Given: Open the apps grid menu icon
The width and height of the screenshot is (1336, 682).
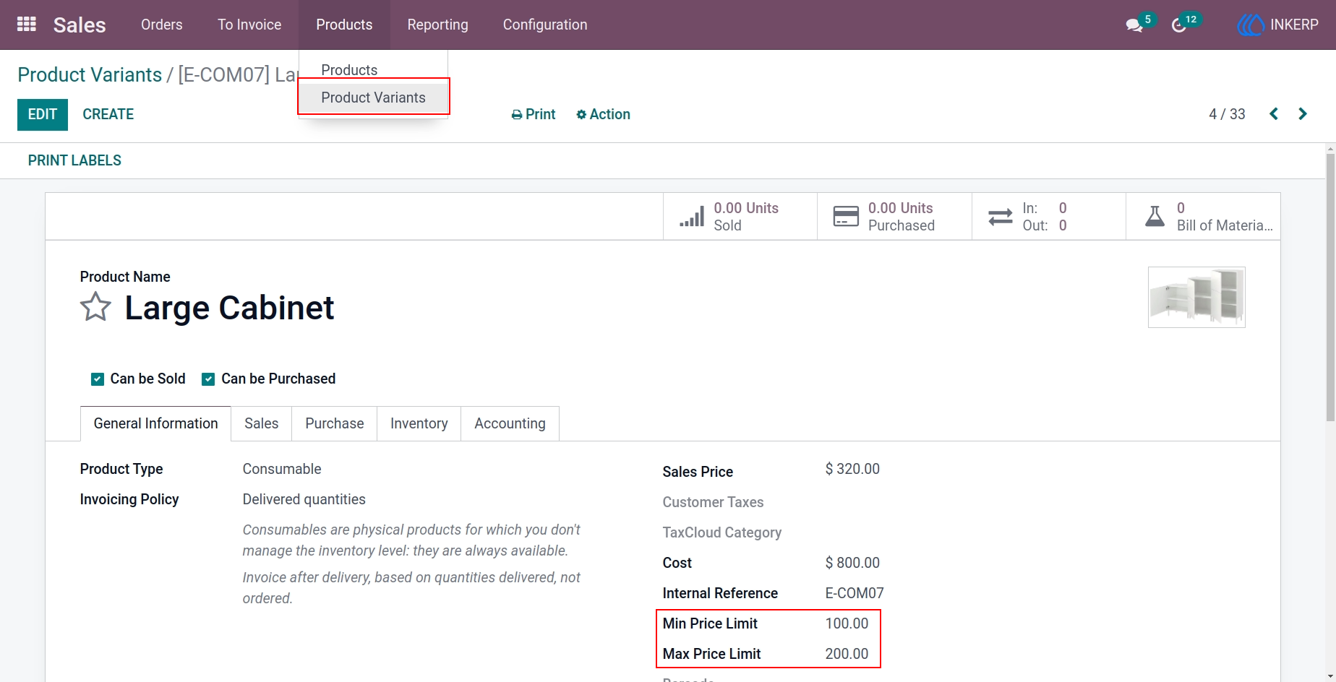Looking at the screenshot, I should pos(27,25).
